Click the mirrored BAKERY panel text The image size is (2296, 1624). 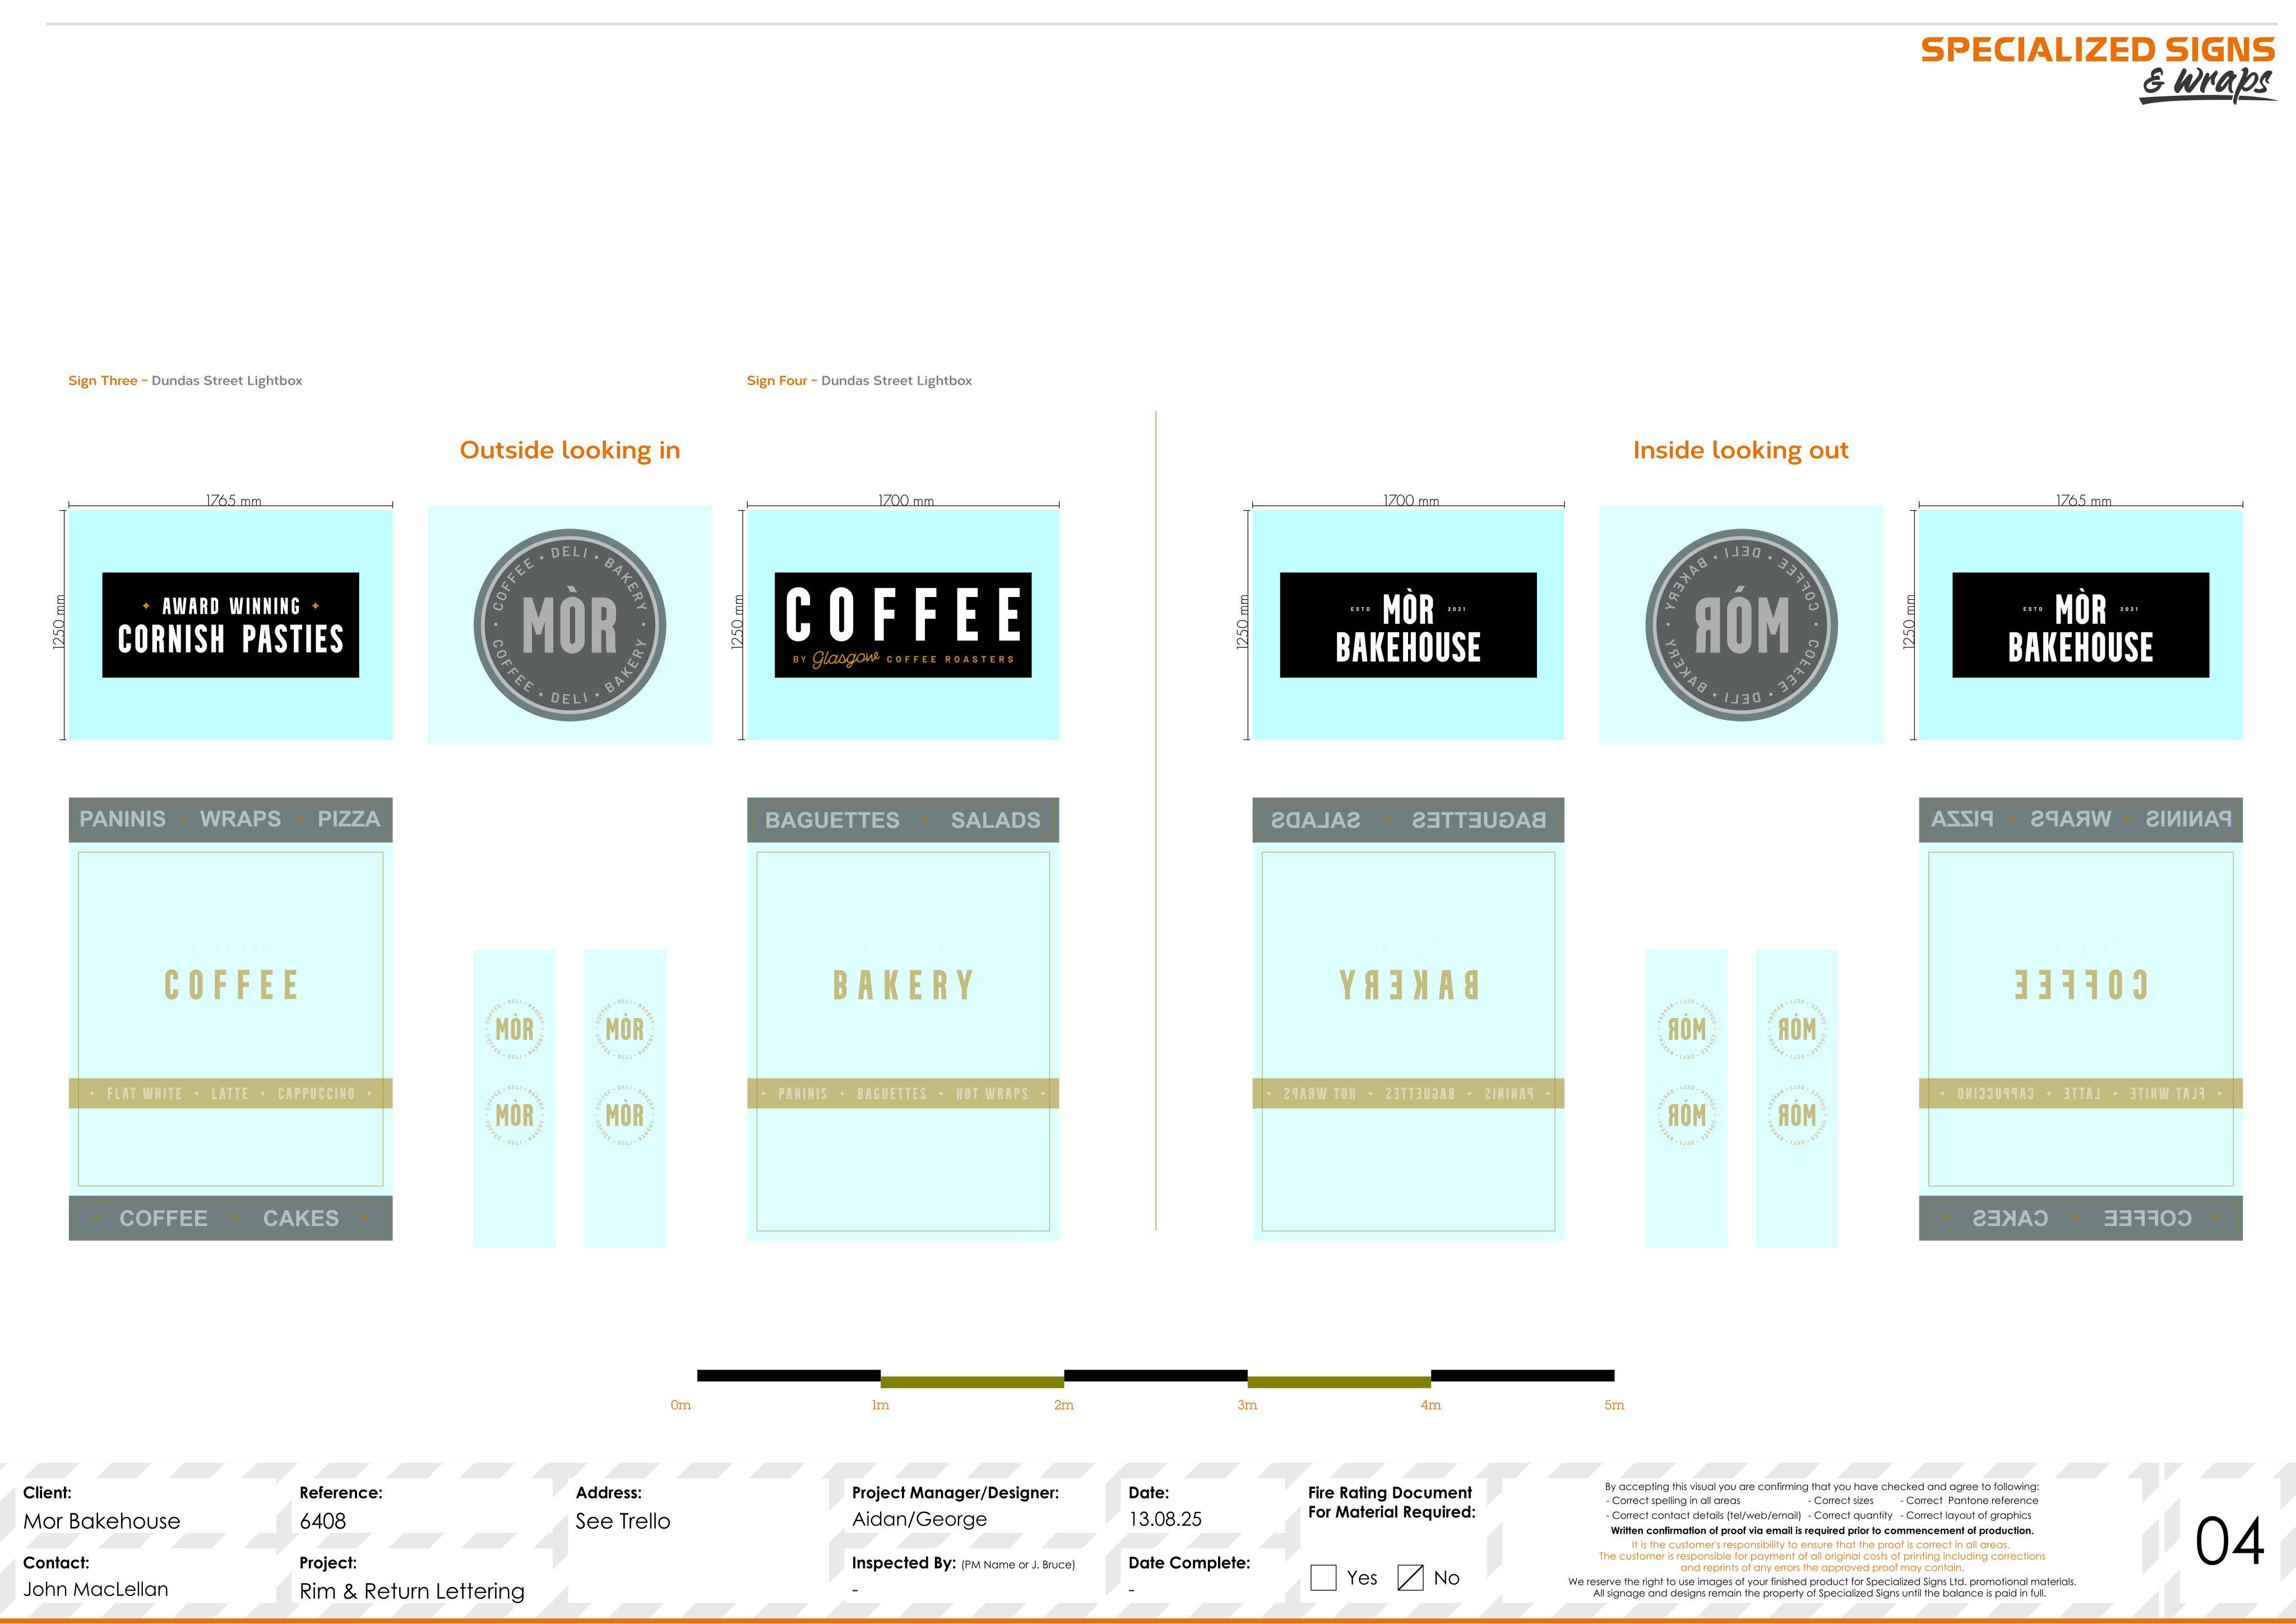point(1408,985)
